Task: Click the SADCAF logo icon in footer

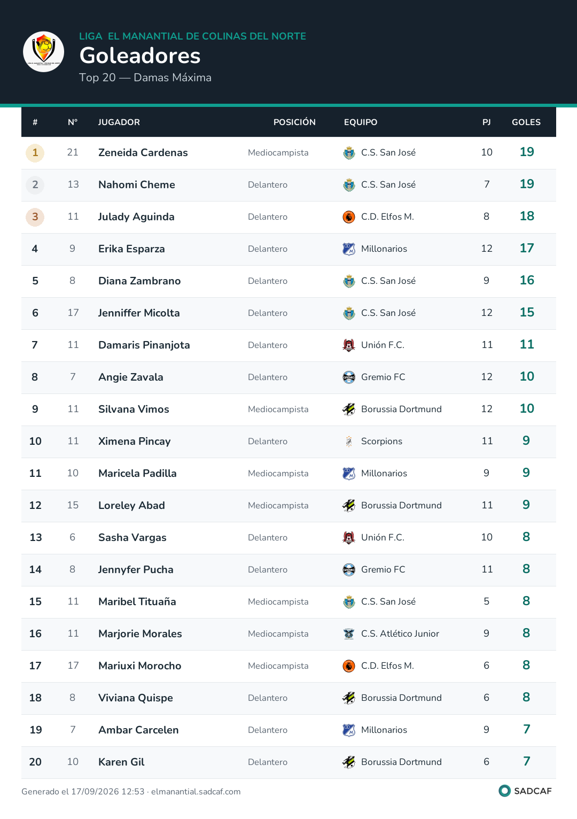Action: coord(504,791)
